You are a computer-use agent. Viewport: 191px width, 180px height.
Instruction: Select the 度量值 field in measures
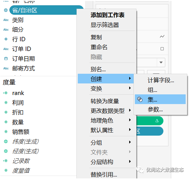pyautogui.click(x=21, y=171)
